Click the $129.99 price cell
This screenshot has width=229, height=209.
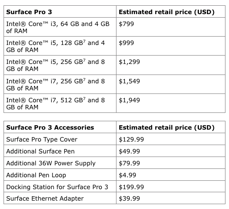(x=171, y=139)
